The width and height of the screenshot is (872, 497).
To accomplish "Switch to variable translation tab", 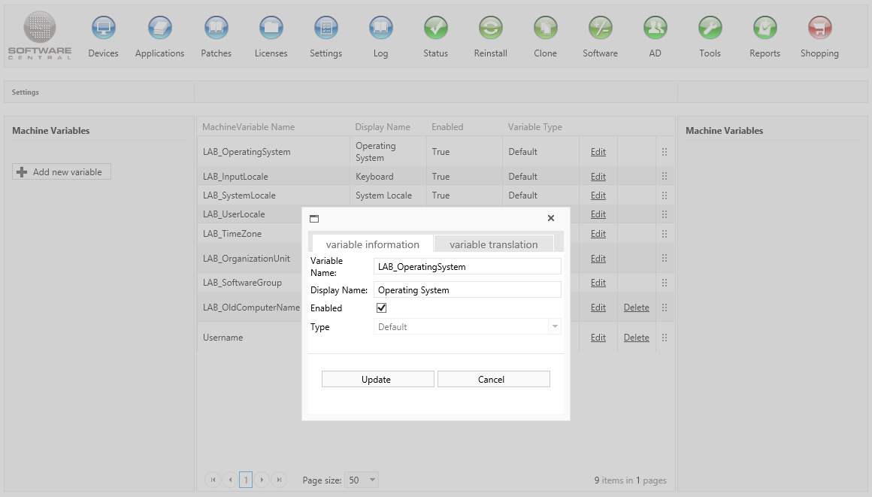I will tap(493, 244).
